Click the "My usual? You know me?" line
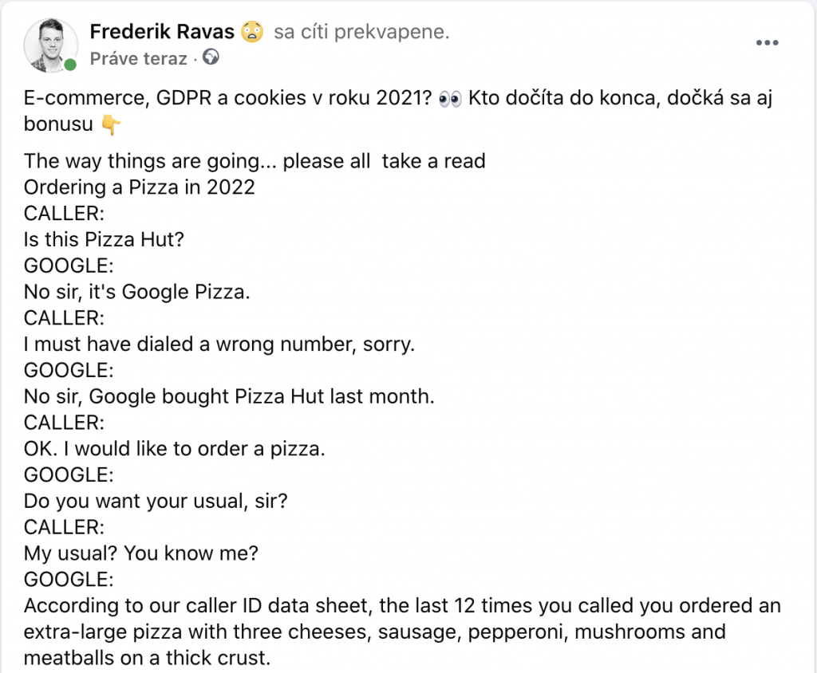The image size is (817, 673). pyautogui.click(x=141, y=553)
